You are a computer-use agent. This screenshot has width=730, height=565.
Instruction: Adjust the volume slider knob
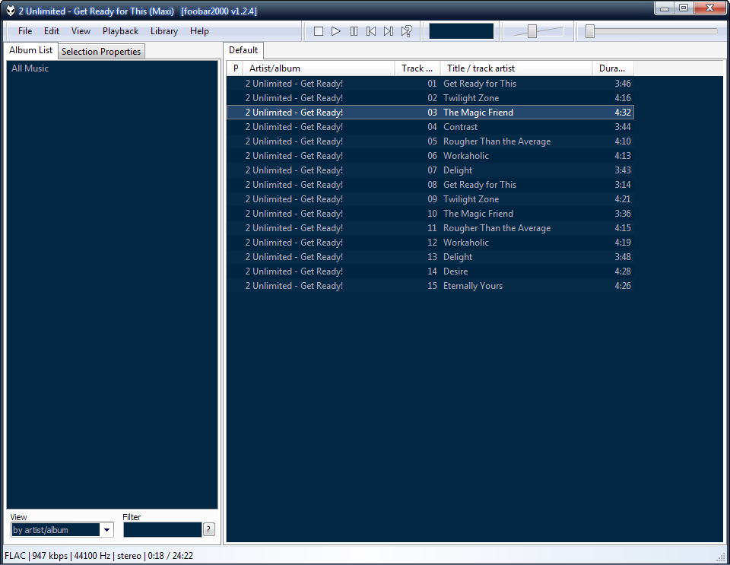point(532,31)
